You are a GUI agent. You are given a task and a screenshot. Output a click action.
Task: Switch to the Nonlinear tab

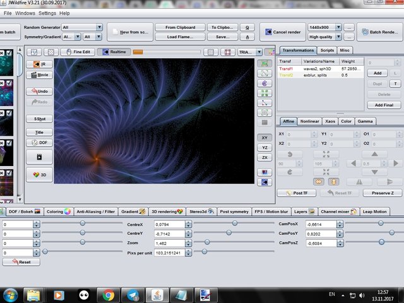pos(309,121)
